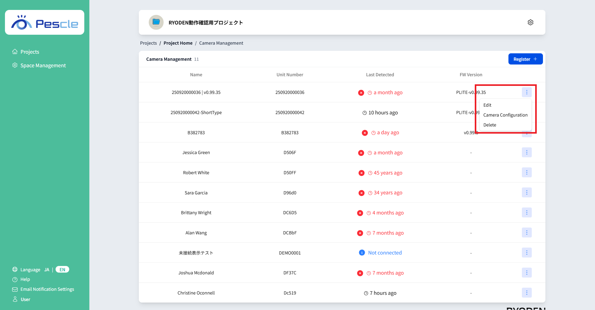
Task: Click the project folder icon
Action: click(x=156, y=22)
